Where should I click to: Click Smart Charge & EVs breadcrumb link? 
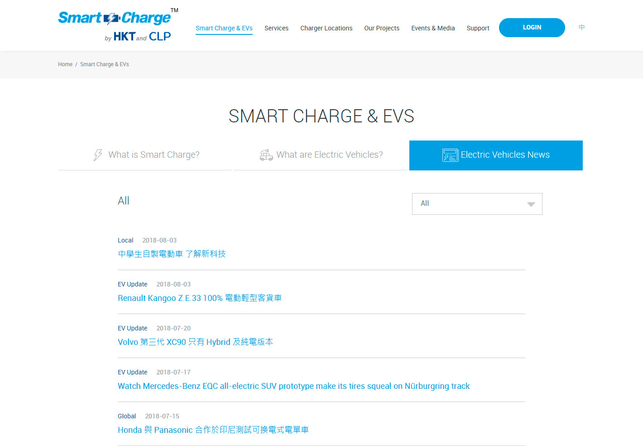(105, 64)
